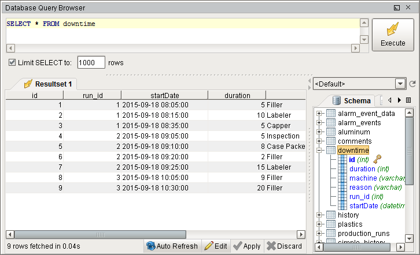Click the Execute query button
This screenshot has height=255, width=420.
coord(393,35)
